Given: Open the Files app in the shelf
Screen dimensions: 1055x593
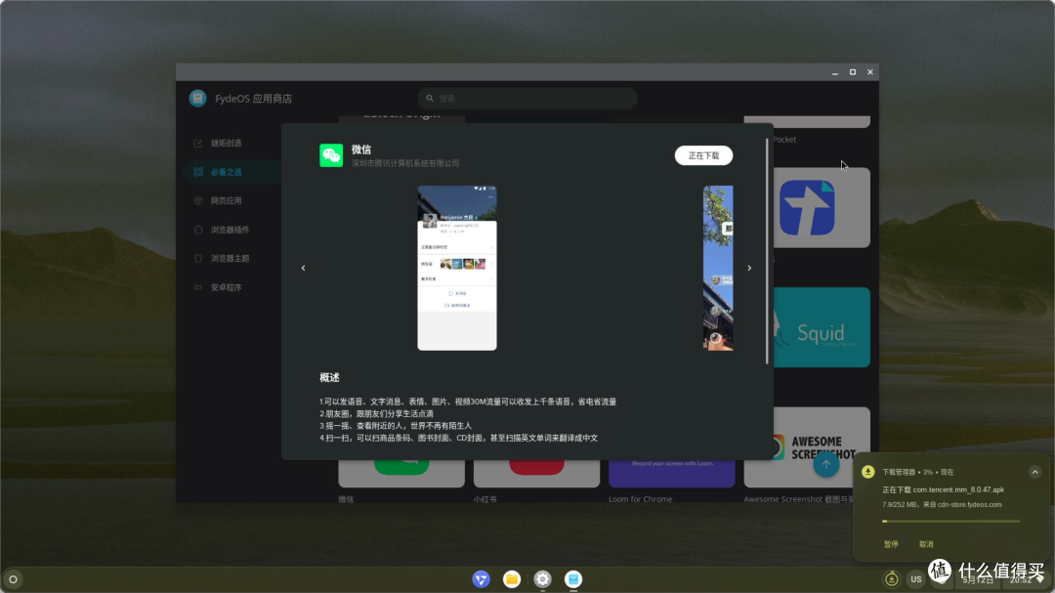Looking at the screenshot, I should (x=512, y=579).
